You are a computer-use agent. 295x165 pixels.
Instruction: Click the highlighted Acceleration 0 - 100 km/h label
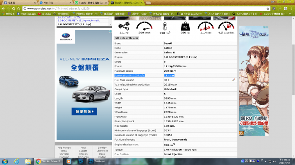pos(129,75)
